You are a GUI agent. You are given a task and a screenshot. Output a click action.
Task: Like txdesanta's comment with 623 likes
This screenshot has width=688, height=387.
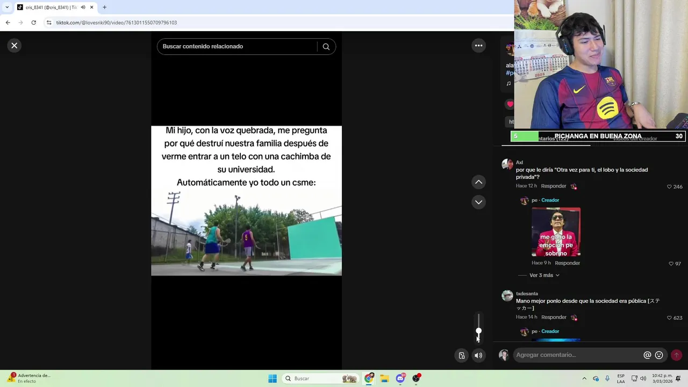click(669, 318)
